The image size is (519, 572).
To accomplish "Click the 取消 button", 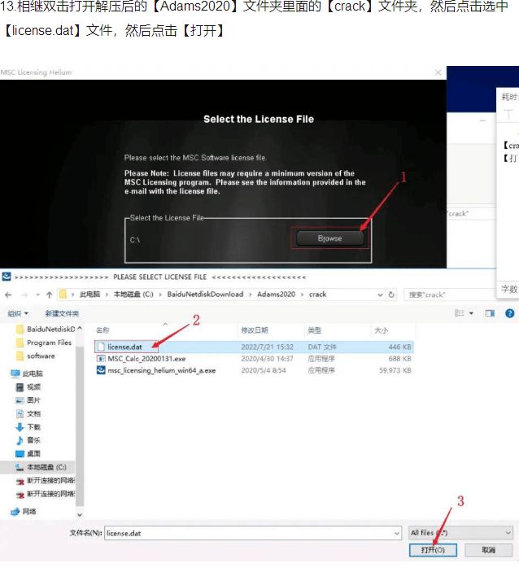I will [489, 550].
